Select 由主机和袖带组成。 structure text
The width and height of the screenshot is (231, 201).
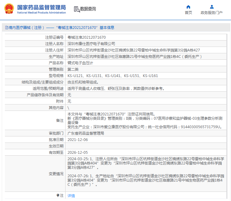tap(83, 82)
